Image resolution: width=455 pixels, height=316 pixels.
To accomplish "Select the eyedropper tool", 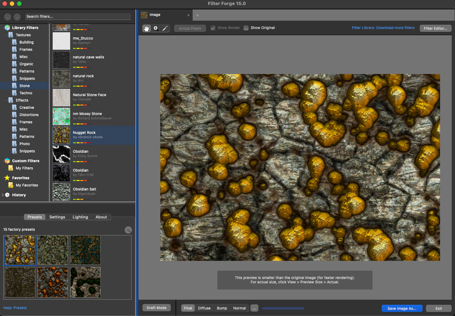I will coord(165,28).
